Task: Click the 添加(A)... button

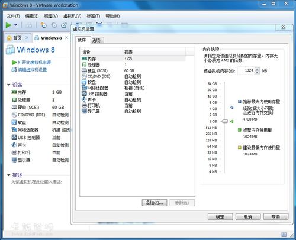Action: 155,203
